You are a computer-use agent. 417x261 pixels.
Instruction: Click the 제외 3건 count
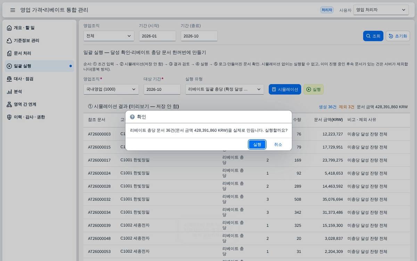(346, 107)
